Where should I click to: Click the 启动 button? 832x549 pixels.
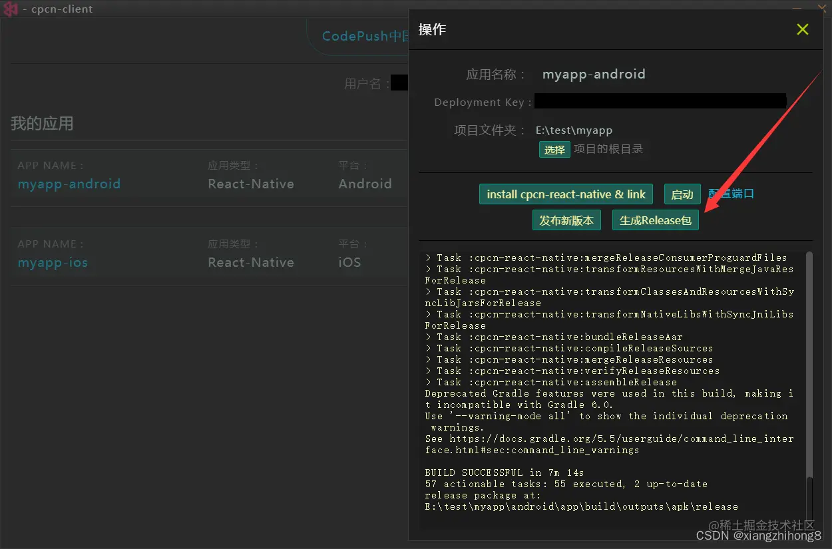point(682,194)
